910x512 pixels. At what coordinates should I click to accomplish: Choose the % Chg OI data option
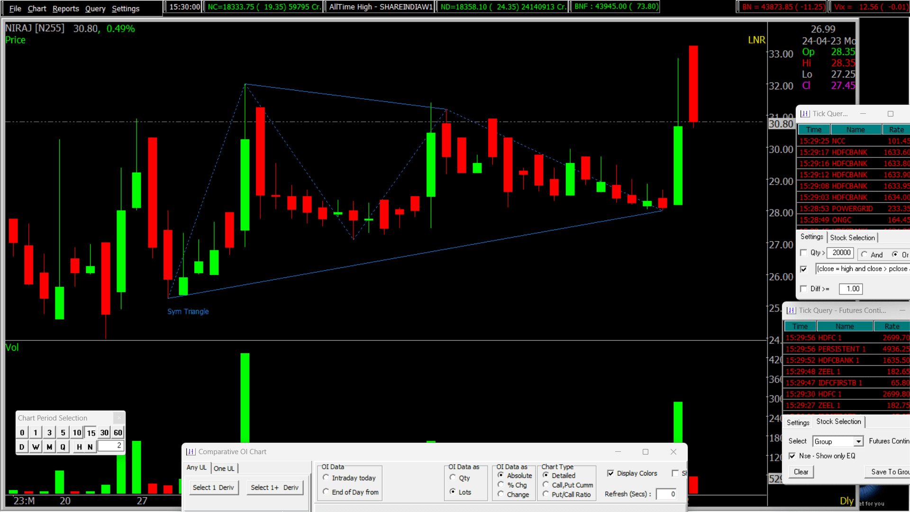click(x=501, y=485)
